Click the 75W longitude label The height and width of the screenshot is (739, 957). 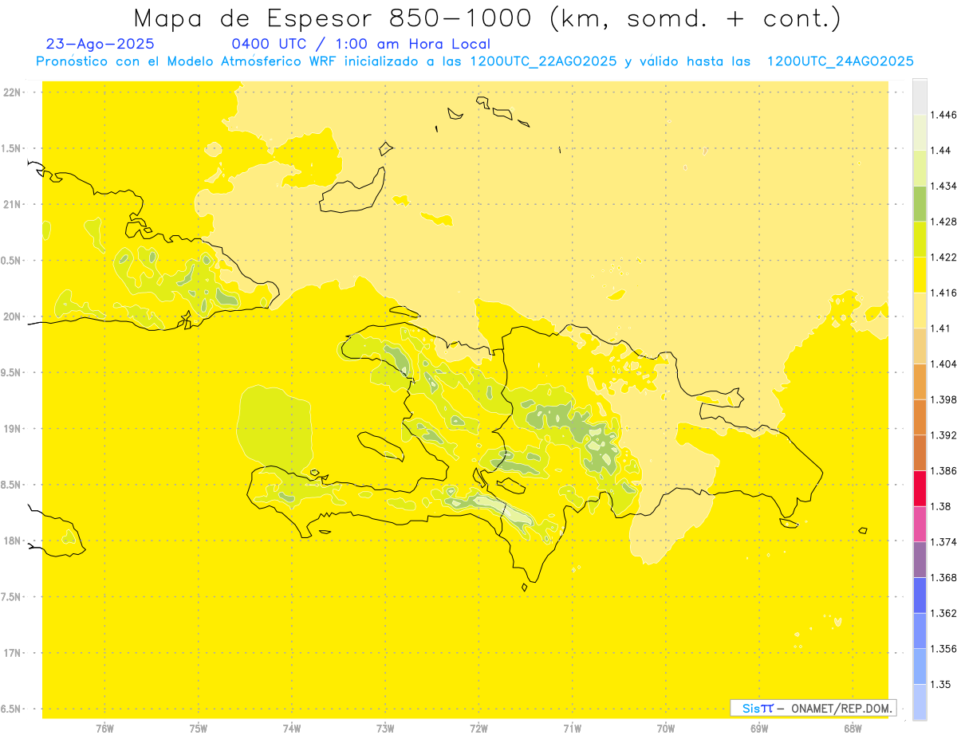[x=198, y=728]
